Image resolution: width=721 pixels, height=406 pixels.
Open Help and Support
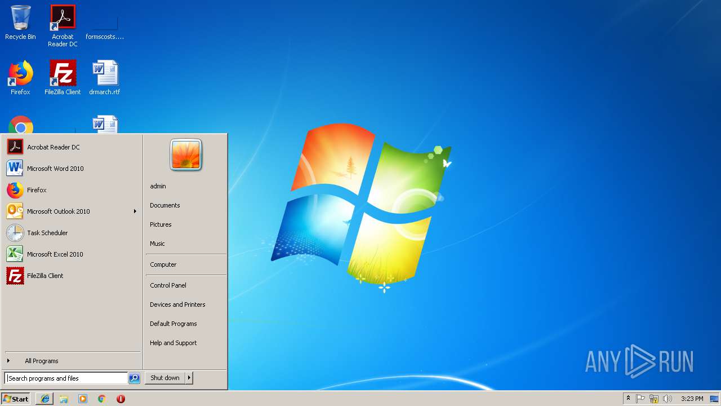185,343
